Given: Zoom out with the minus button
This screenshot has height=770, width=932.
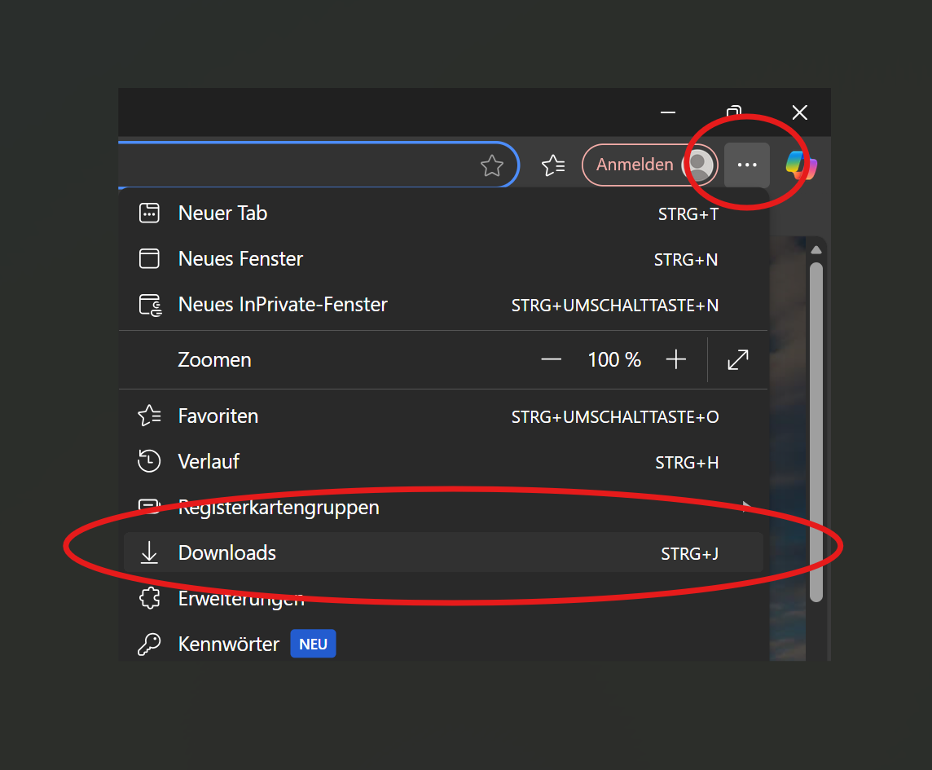Looking at the screenshot, I should point(552,359).
